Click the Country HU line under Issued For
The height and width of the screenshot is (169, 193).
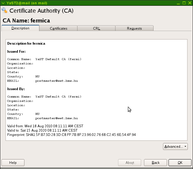pos(23,77)
